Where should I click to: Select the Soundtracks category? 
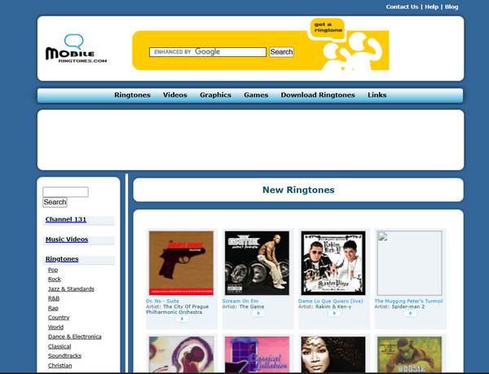[64, 356]
